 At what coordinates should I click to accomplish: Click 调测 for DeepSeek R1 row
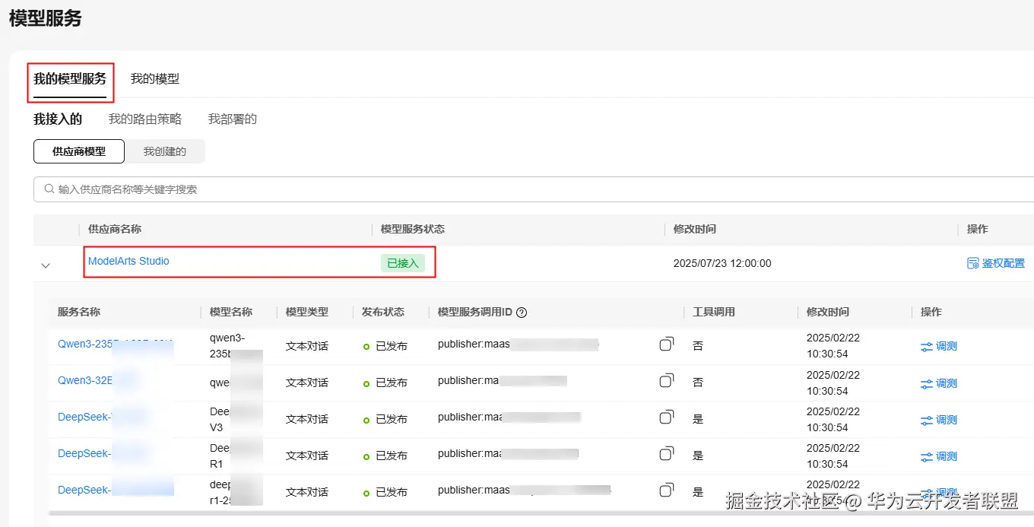click(939, 456)
